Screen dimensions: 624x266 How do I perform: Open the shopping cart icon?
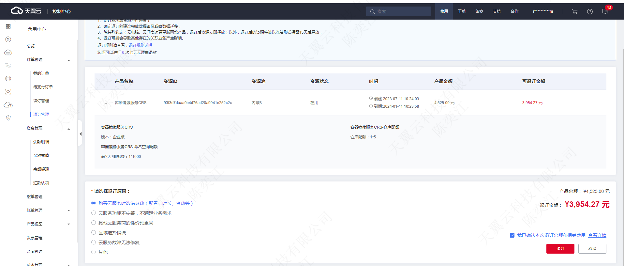(575, 11)
